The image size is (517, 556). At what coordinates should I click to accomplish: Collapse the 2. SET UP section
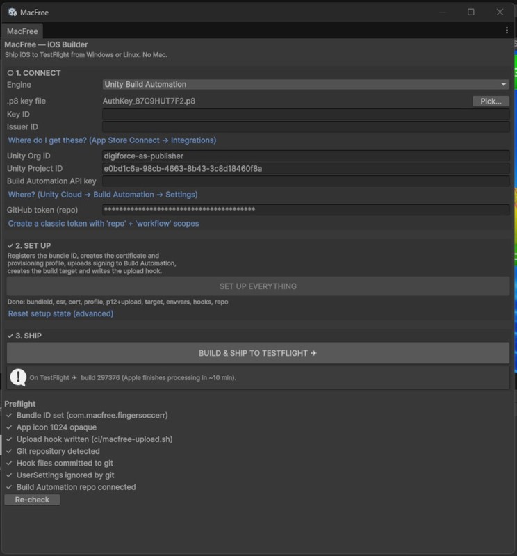(x=29, y=246)
